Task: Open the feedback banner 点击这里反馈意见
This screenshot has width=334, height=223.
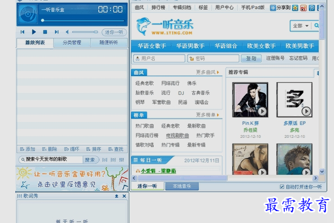Action: click(72, 179)
